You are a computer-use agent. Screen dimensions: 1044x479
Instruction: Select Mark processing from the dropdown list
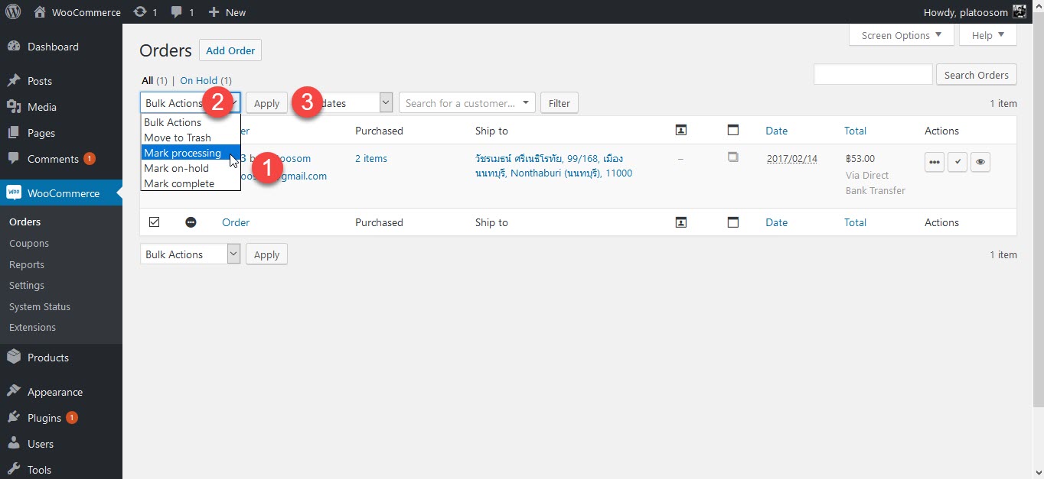191,153
